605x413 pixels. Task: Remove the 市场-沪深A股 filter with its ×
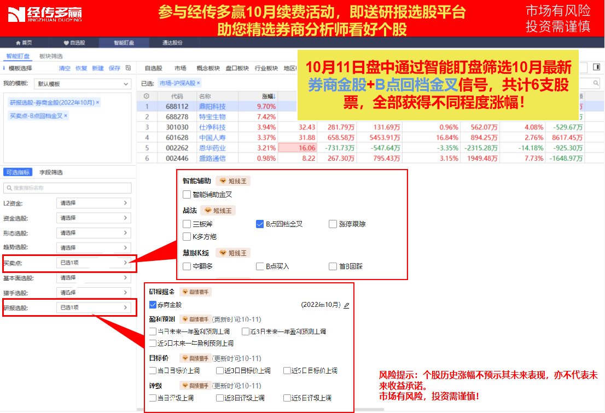click(x=199, y=83)
